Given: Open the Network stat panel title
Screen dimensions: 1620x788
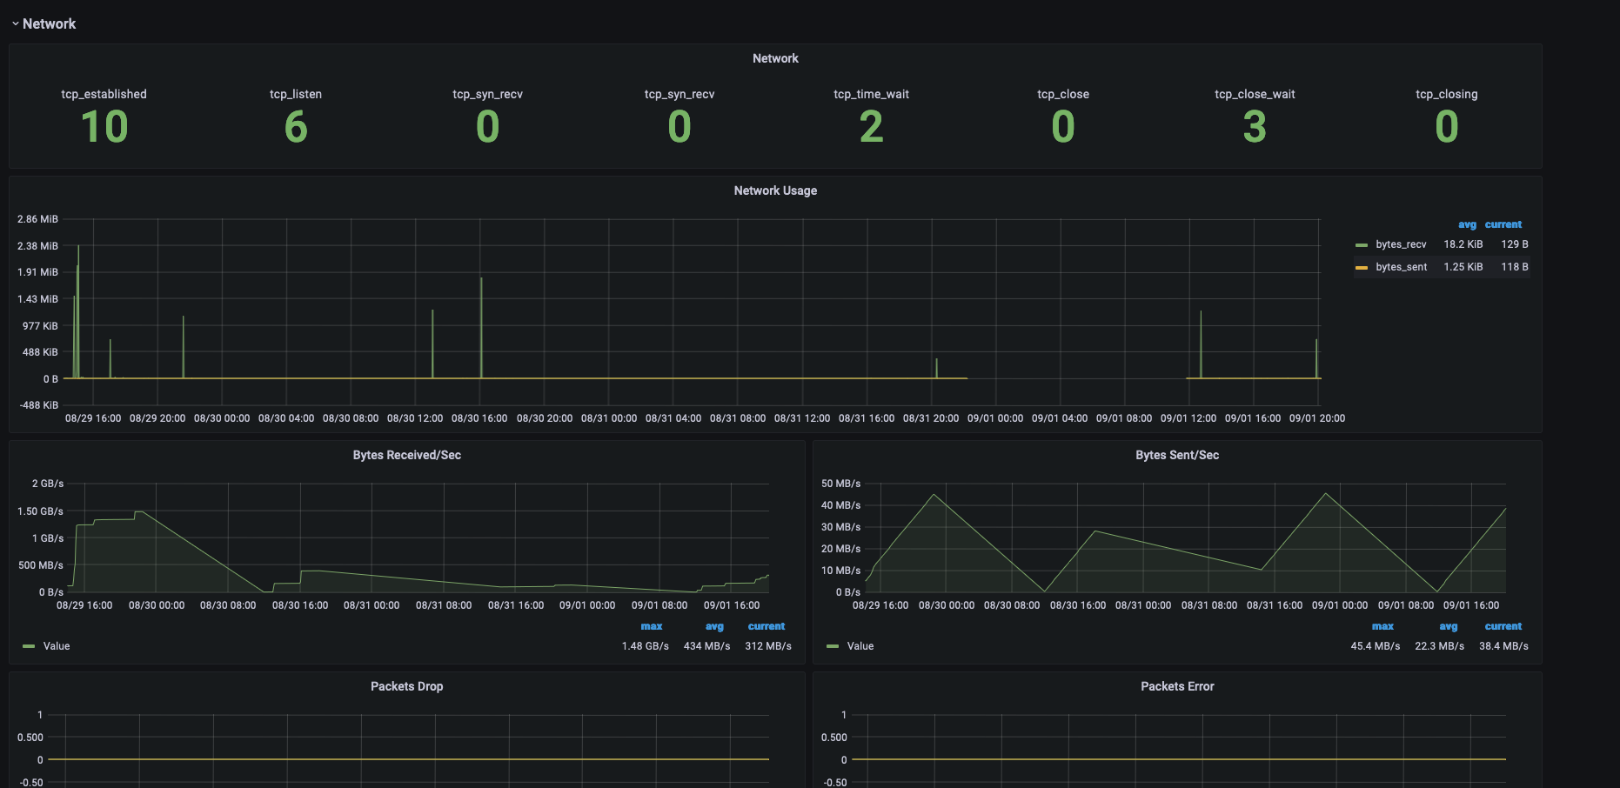Looking at the screenshot, I should tap(775, 58).
